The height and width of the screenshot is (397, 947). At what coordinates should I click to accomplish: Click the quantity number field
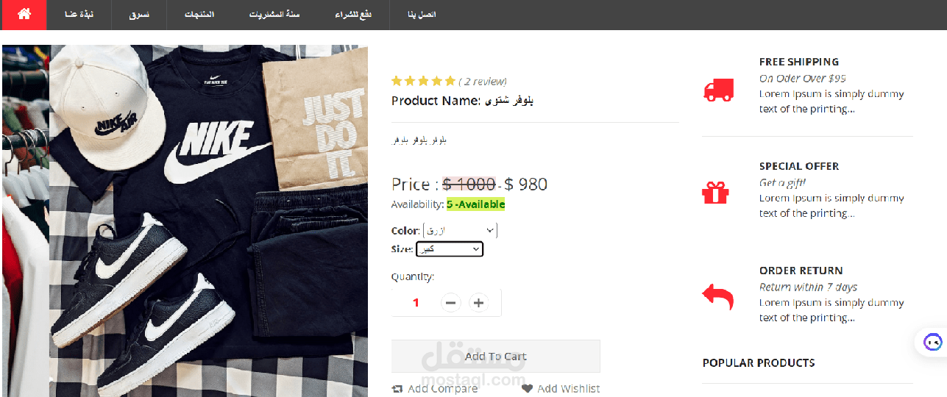[416, 302]
